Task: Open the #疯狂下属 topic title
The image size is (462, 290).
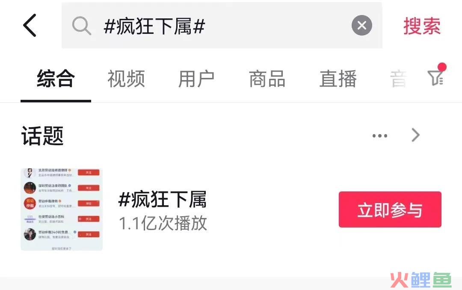Action: [163, 200]
